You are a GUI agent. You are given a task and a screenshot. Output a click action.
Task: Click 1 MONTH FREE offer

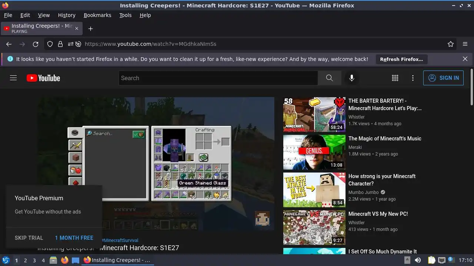tap(74, 238)
